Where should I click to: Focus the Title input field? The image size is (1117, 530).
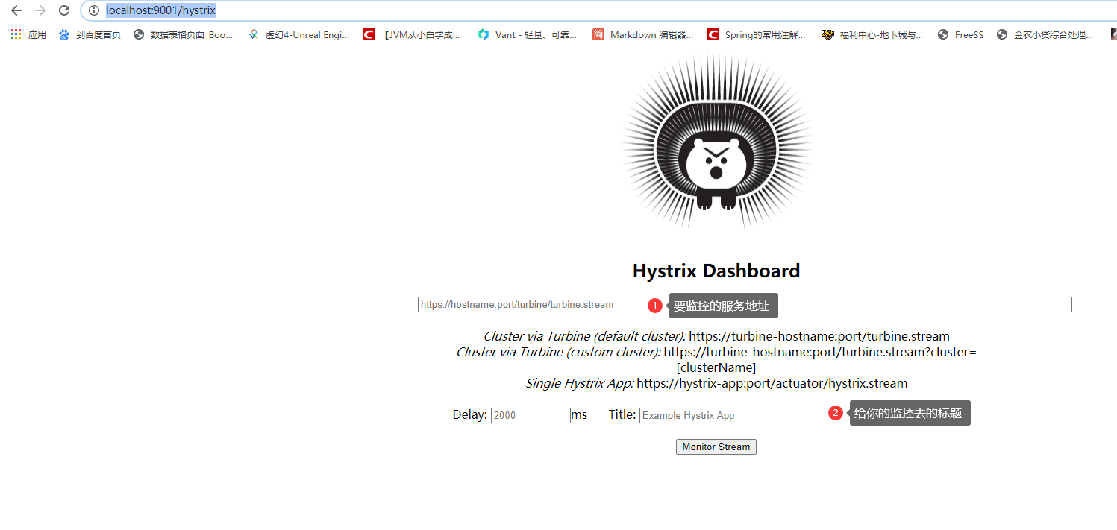pos(810,415)
